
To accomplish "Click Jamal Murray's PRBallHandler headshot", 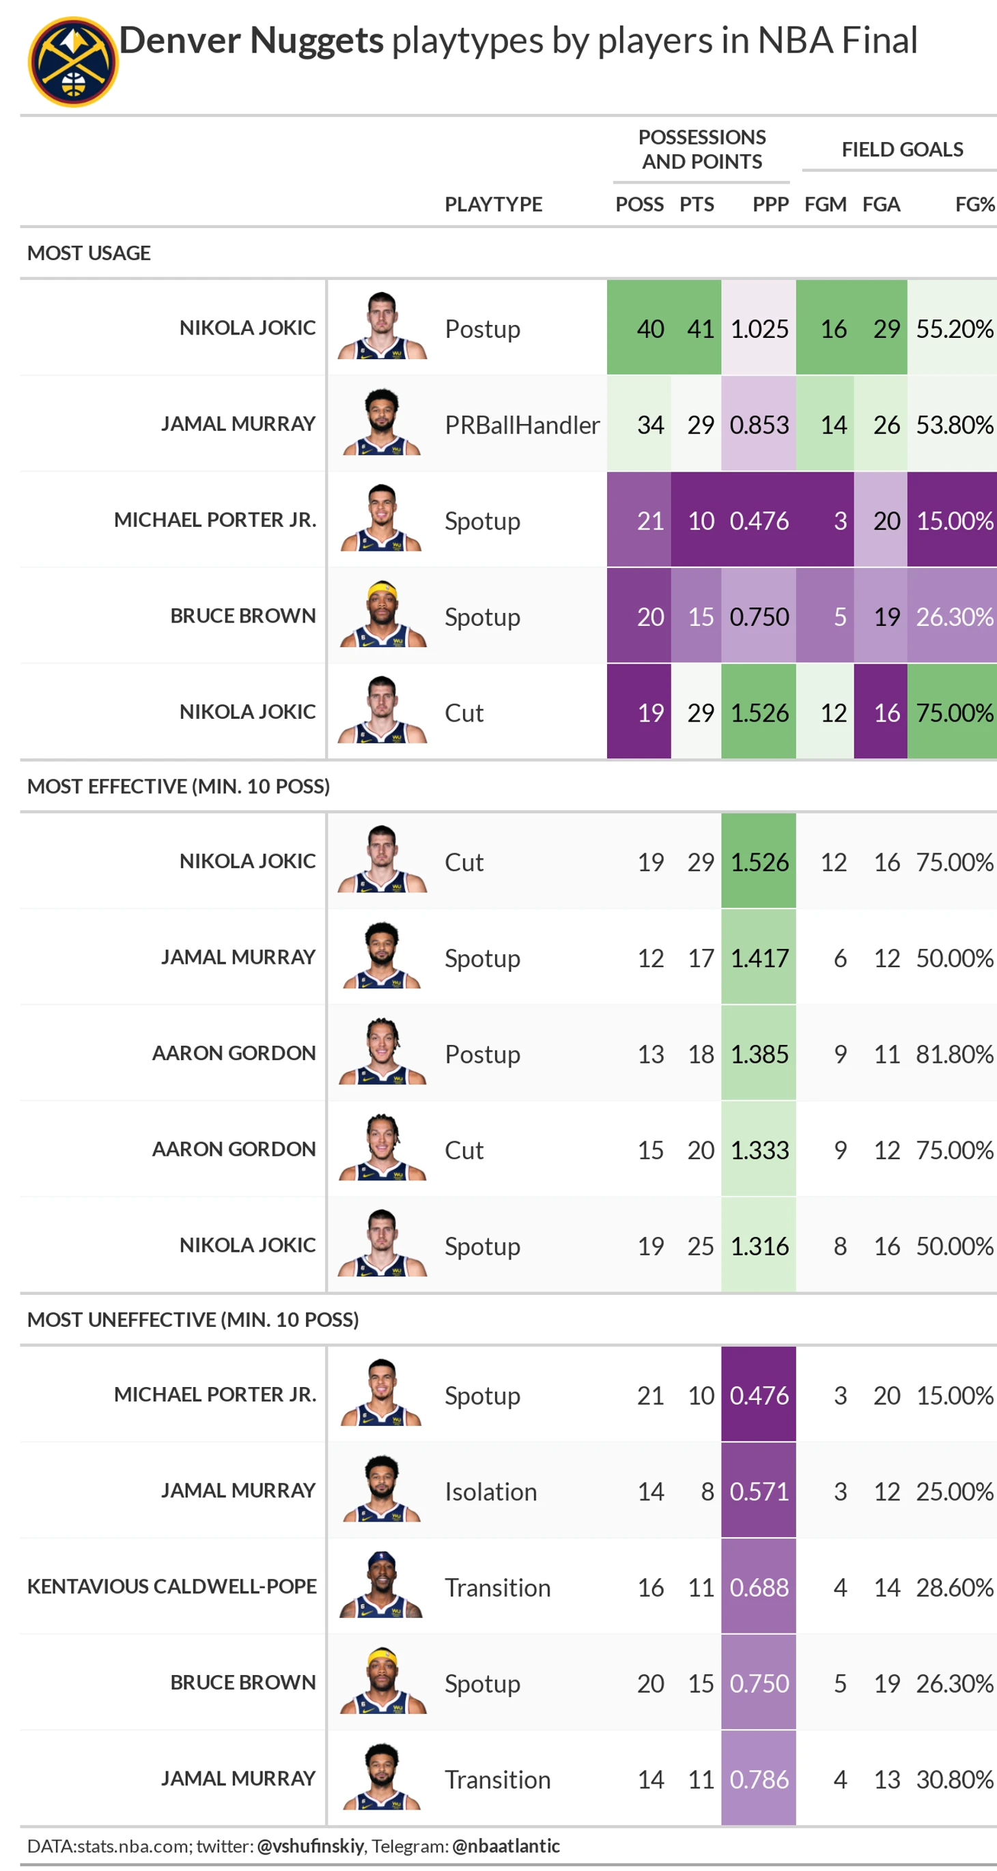I will [382, 421].
